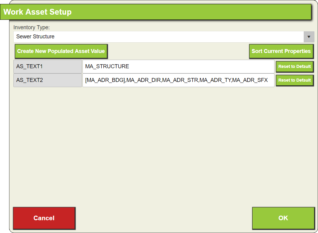Click the MA_ADR_DIR text in AS_TEXT2 field

pyautogui.click(x=144, y=80)
